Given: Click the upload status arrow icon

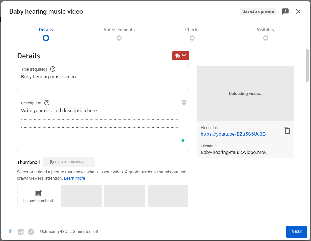Looking at the screenshot, I should coord(11,232).
